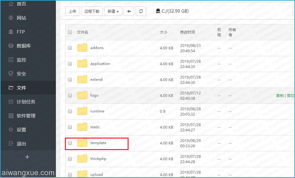Click the 大小 column header
This screenshot has width=295, height=178.
tap(163, 32)
